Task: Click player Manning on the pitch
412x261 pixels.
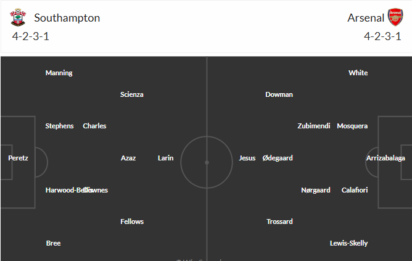Action: pos(59,73)
